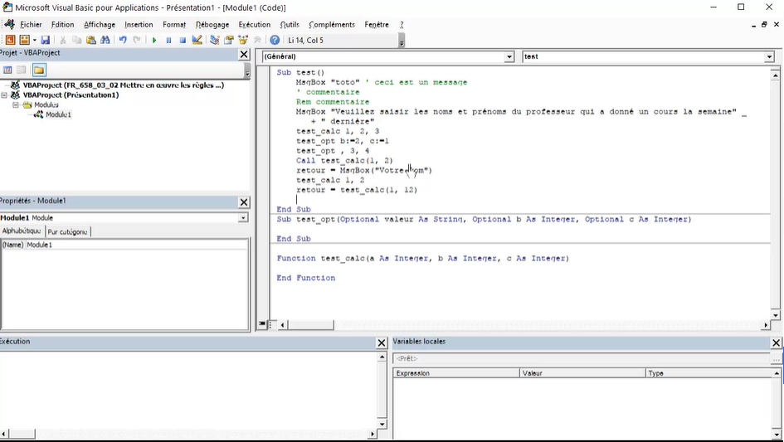
Task: Collapse the Modules folder tree node
Action: coord(16,105)
